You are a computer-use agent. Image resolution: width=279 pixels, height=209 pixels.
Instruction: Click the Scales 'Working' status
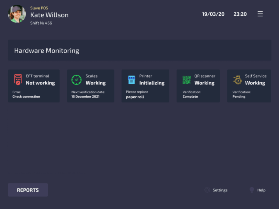click(96, 83)
